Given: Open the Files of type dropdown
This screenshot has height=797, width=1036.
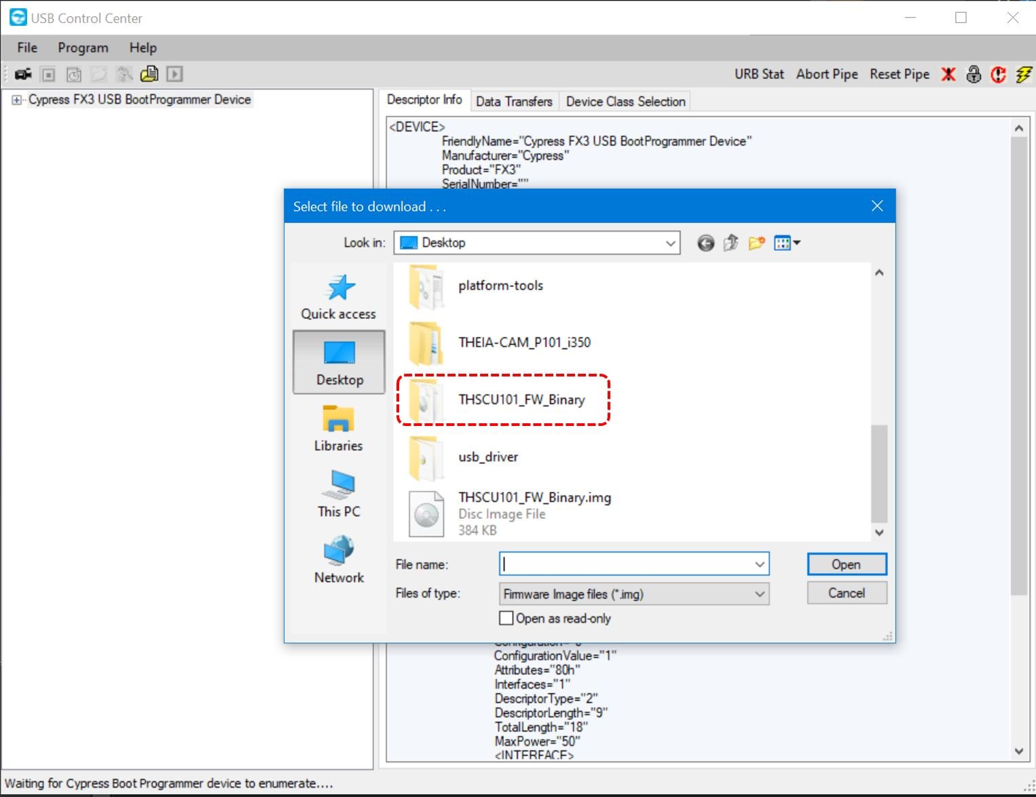Looking at the screenshot, I should 634,594.
